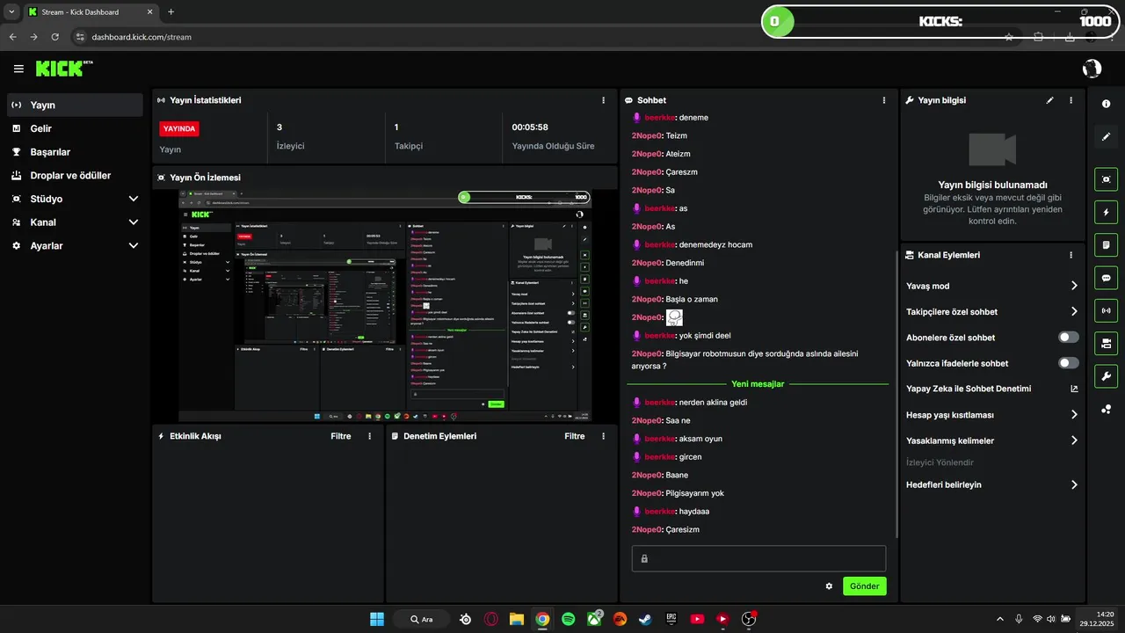Open Hesap yaşı kısıtlaması settings
Viewport: 1125px width, 633px height.
pyautogui.click(x=992, y=415)
